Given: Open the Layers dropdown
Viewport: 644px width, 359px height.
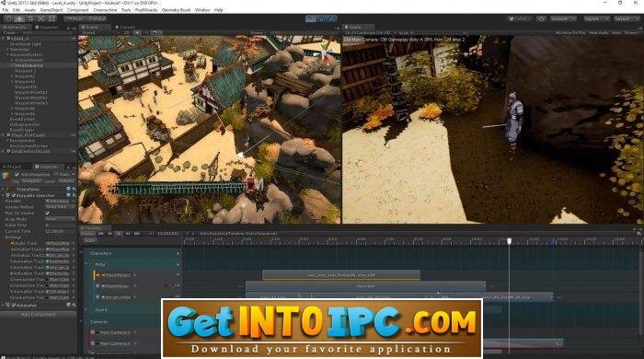Looking at the screenshot, I should (x=596, y=18).
